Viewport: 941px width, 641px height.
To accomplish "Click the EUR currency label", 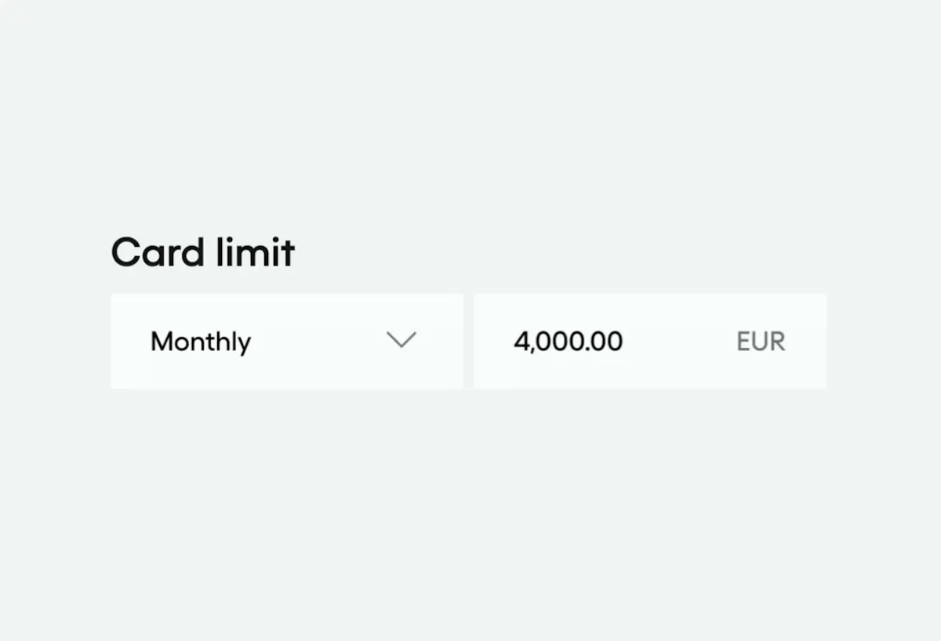I will [x=761, y=342].
